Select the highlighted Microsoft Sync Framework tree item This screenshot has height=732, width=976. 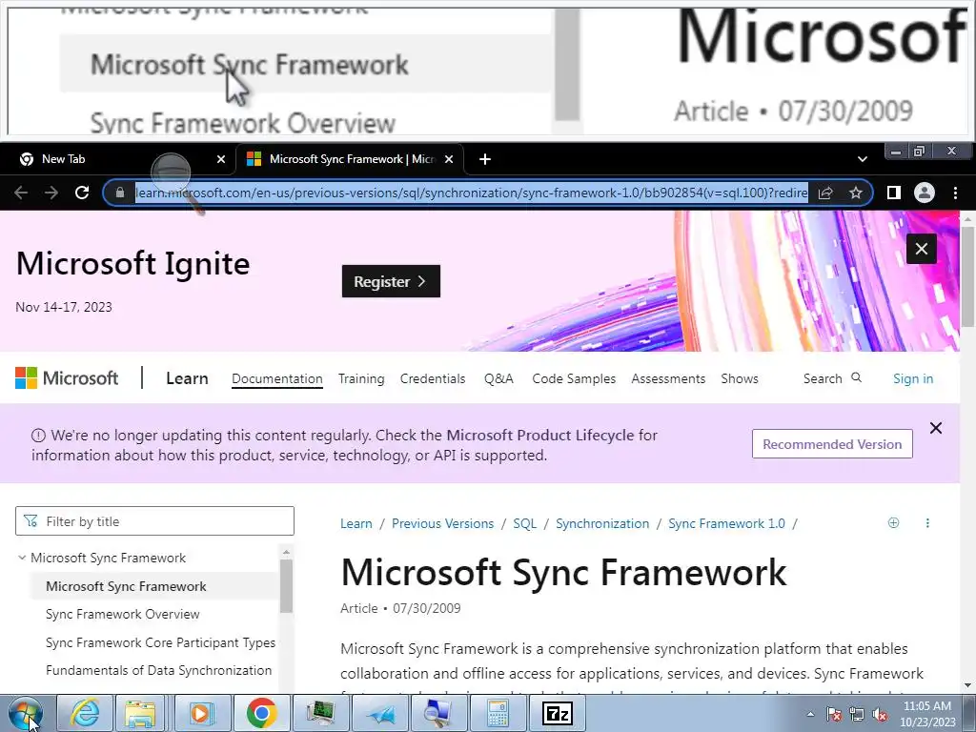pyautogui.click(x=153, y=586)
